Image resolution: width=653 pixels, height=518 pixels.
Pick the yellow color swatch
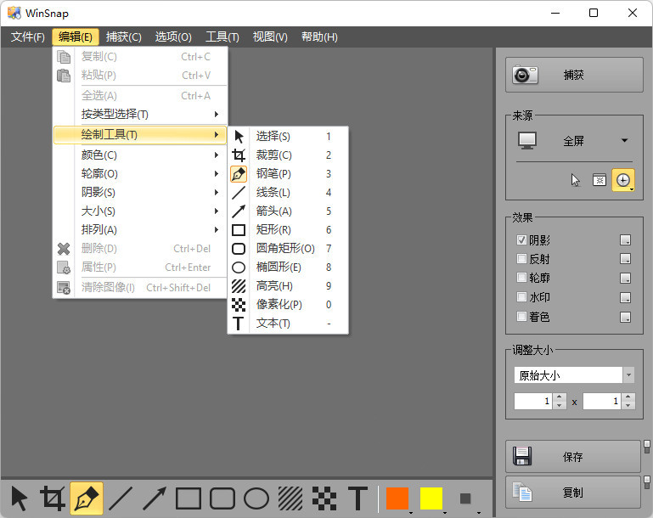coord(431,498)
